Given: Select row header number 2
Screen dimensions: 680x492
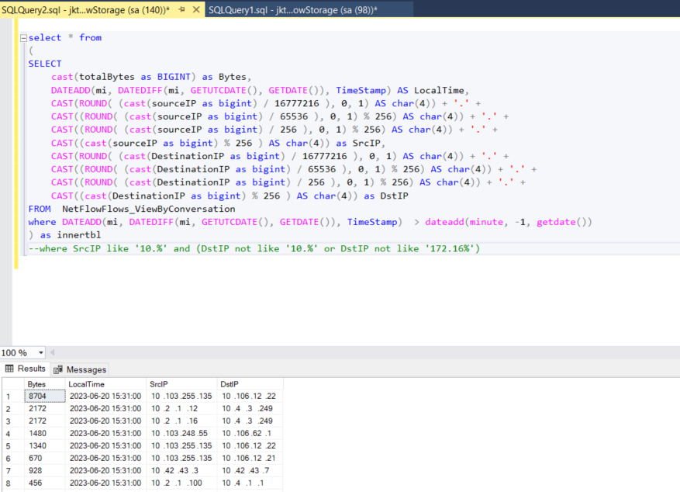Looking at the screenshot, I should pos(13,409).
